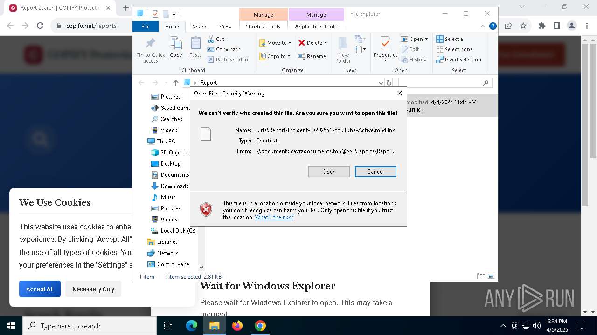Screen dimensions: 597x335
Task: Click Paste shortcut in the ribbon
Action: 229,60
